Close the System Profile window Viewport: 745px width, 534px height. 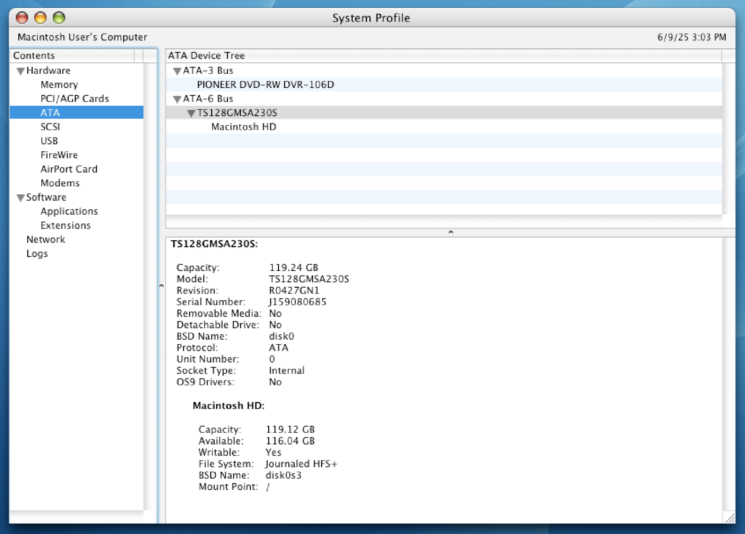coord(22,18)
